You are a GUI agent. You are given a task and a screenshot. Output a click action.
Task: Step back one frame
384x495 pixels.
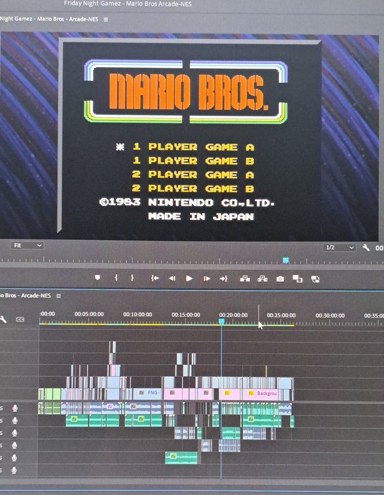pyautogui.click(x=172, y=278)
